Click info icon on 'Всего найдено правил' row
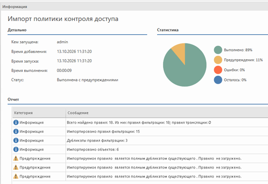This screenshot has width=268, height=184. pos(16,122)
